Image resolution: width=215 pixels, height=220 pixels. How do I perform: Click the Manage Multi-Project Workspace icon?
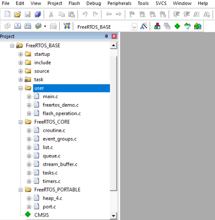tap(167, 26)
